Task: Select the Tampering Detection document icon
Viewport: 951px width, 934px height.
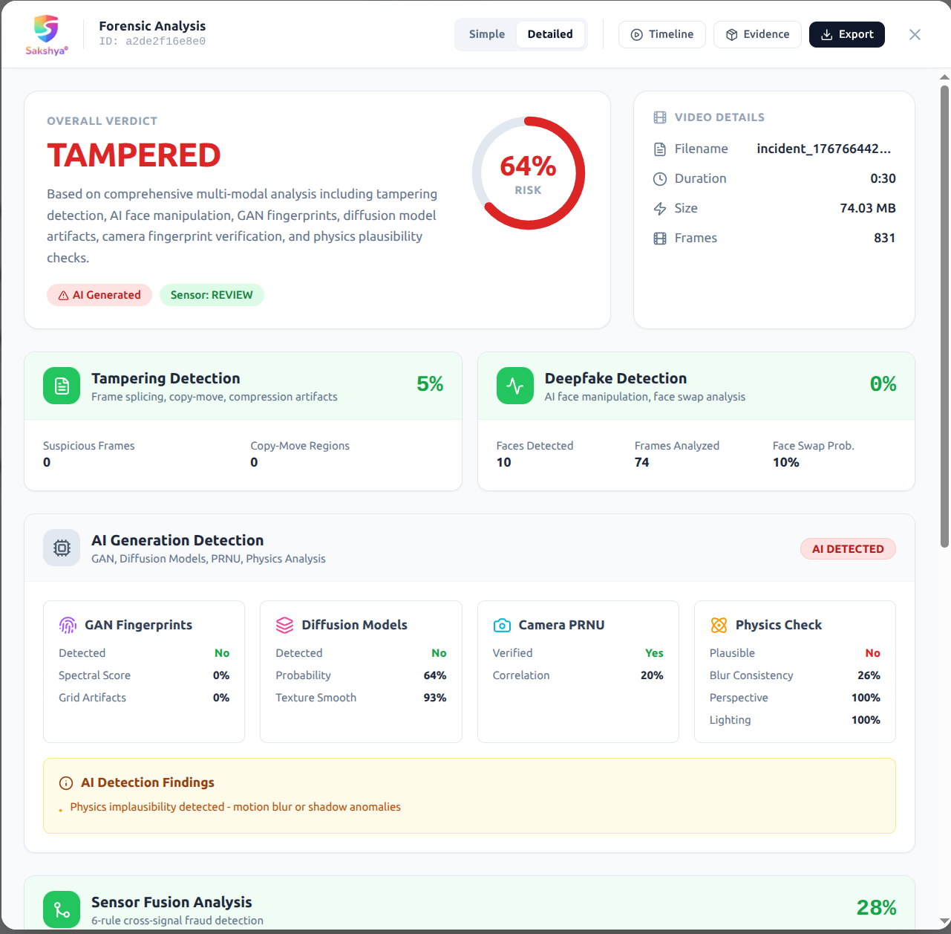Action: click(x=62, y=386)
